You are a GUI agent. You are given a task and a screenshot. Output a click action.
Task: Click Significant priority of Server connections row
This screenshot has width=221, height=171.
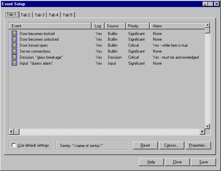click(x=137, y=51)
